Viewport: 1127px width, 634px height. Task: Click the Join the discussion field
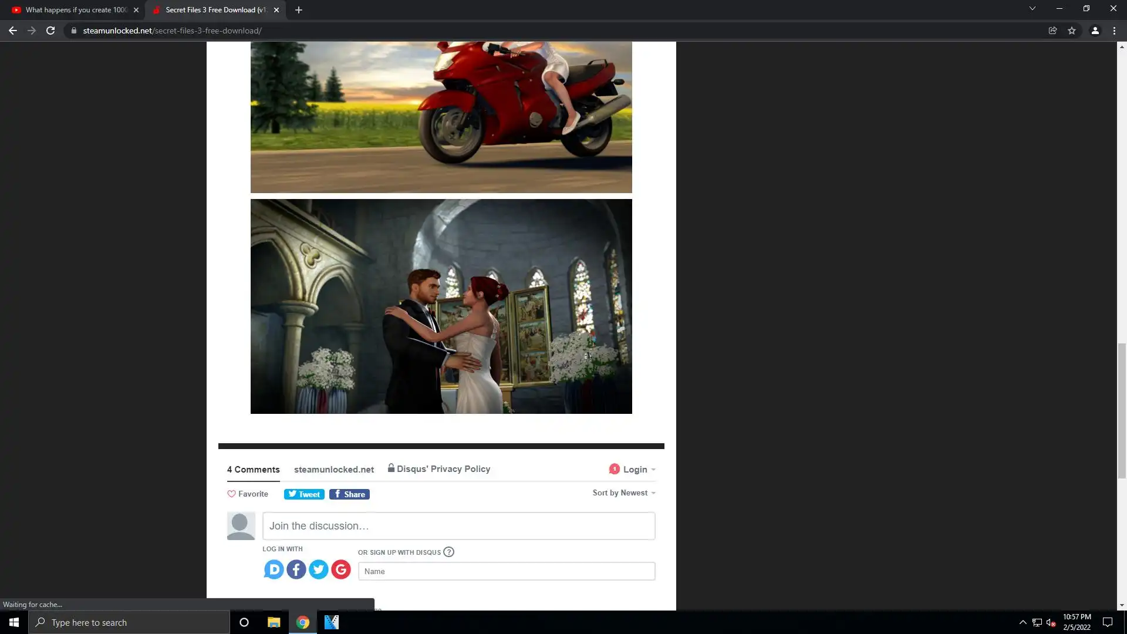tap(458, 526)
